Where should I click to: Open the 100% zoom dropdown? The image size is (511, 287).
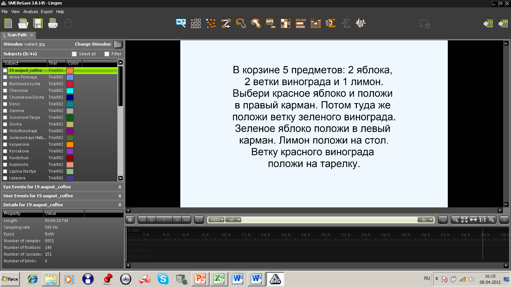click(216, 220)
